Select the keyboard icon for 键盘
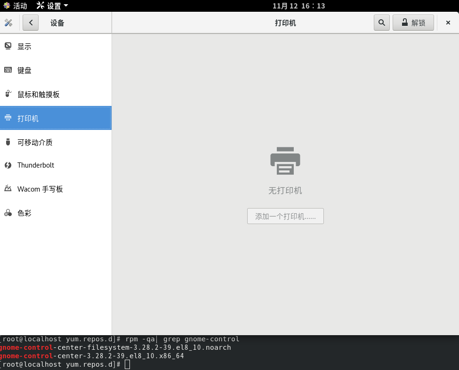Image resolution: width=459 pixels, height=370 pixels. pos(8,70)
